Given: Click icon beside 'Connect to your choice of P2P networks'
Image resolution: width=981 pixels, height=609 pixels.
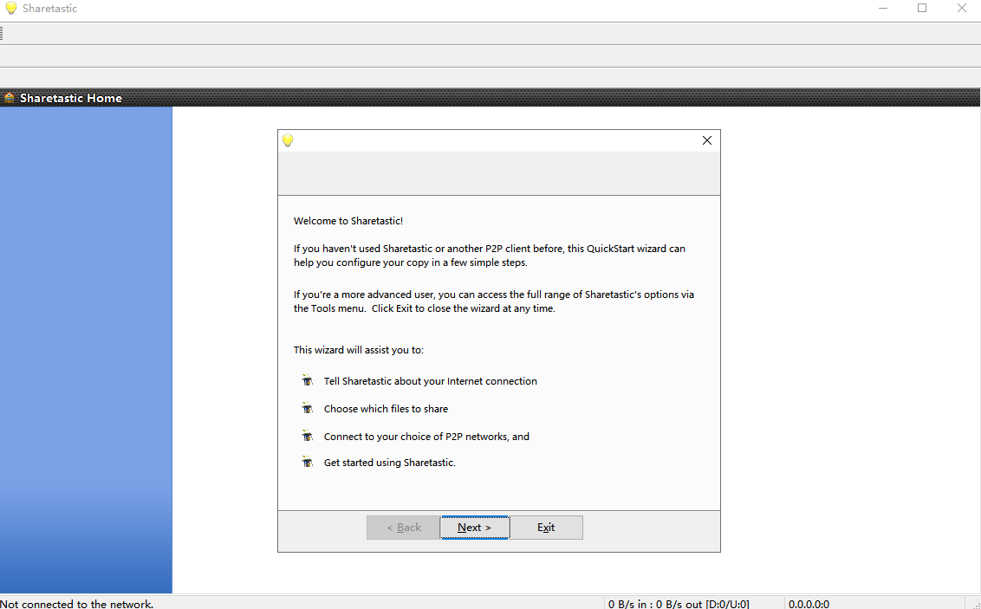Looking at the screenshot, I should [307, 435].
